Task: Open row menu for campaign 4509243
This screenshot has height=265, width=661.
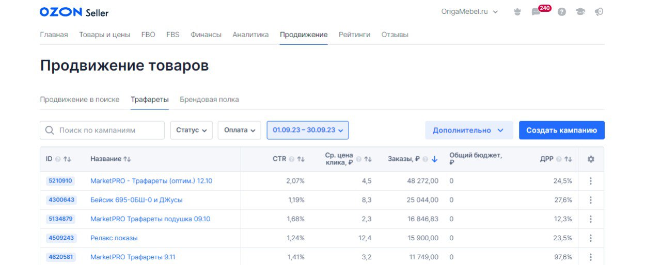Action: [x=591, y=238]
